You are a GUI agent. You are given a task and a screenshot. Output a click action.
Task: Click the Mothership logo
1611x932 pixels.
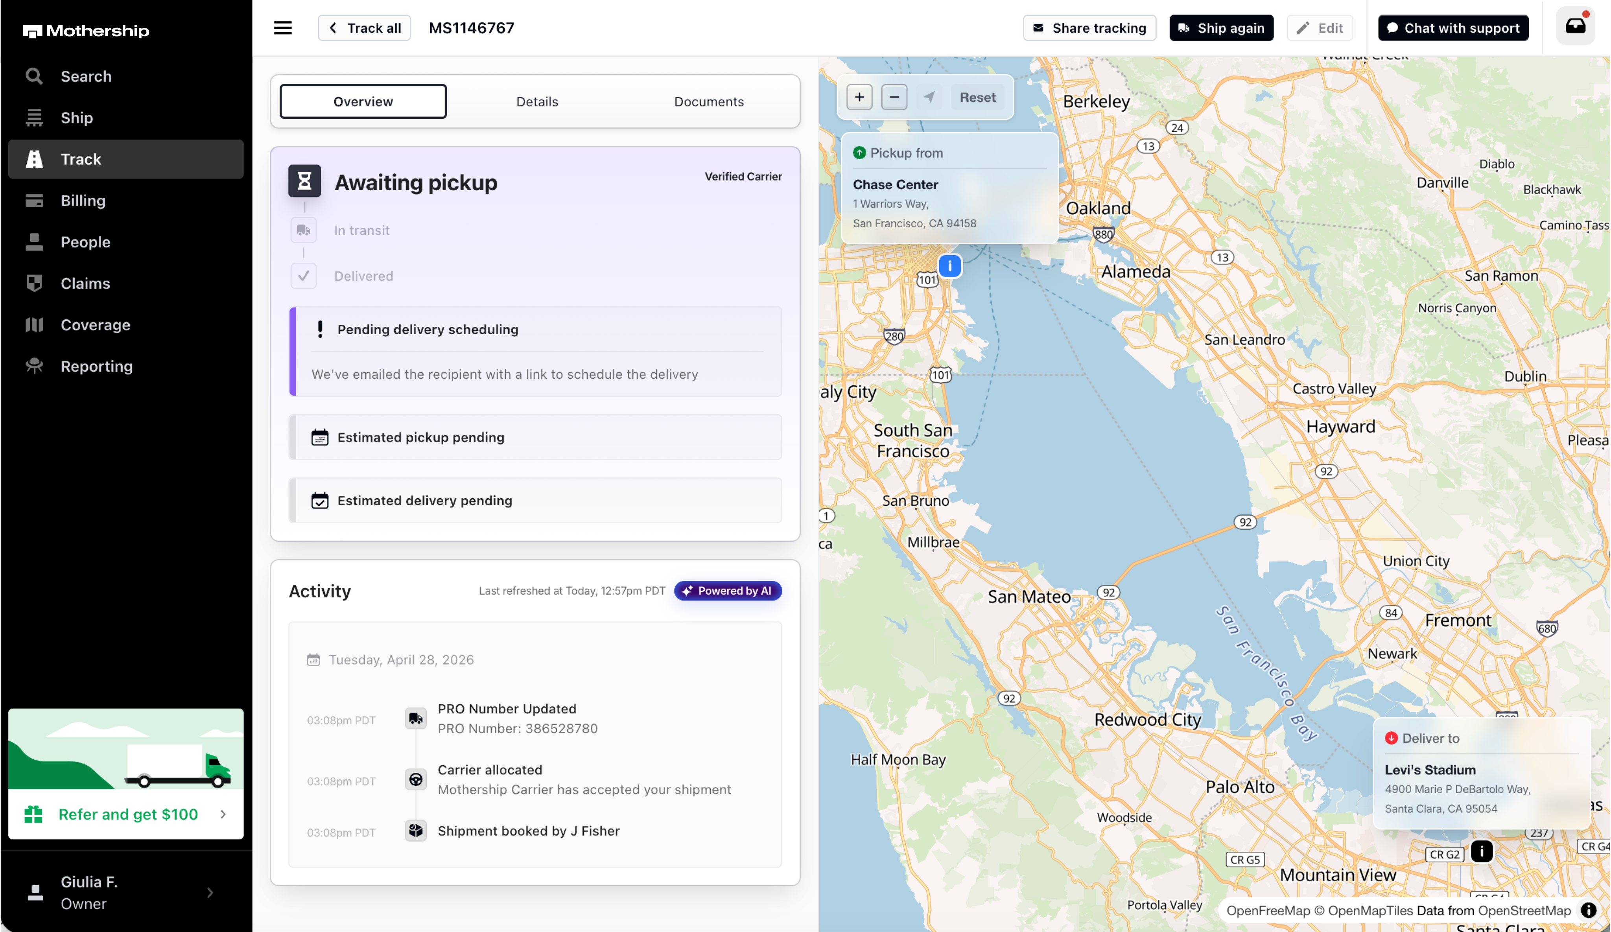tap(86, 31)
